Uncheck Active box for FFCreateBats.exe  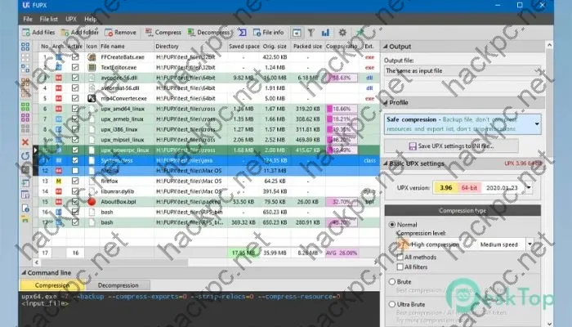pyautogui.click(x=75, y=57)
